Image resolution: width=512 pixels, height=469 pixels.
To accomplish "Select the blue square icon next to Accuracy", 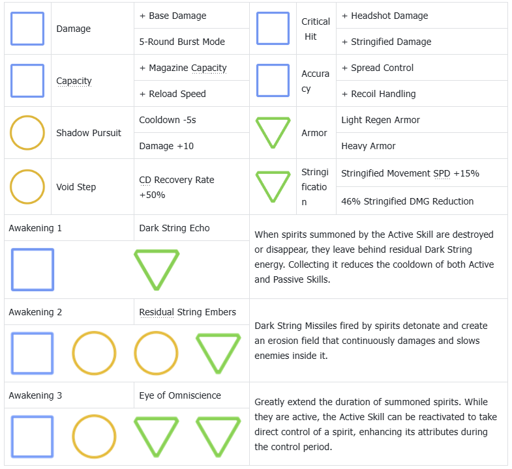I will click(x=273, y=80).
